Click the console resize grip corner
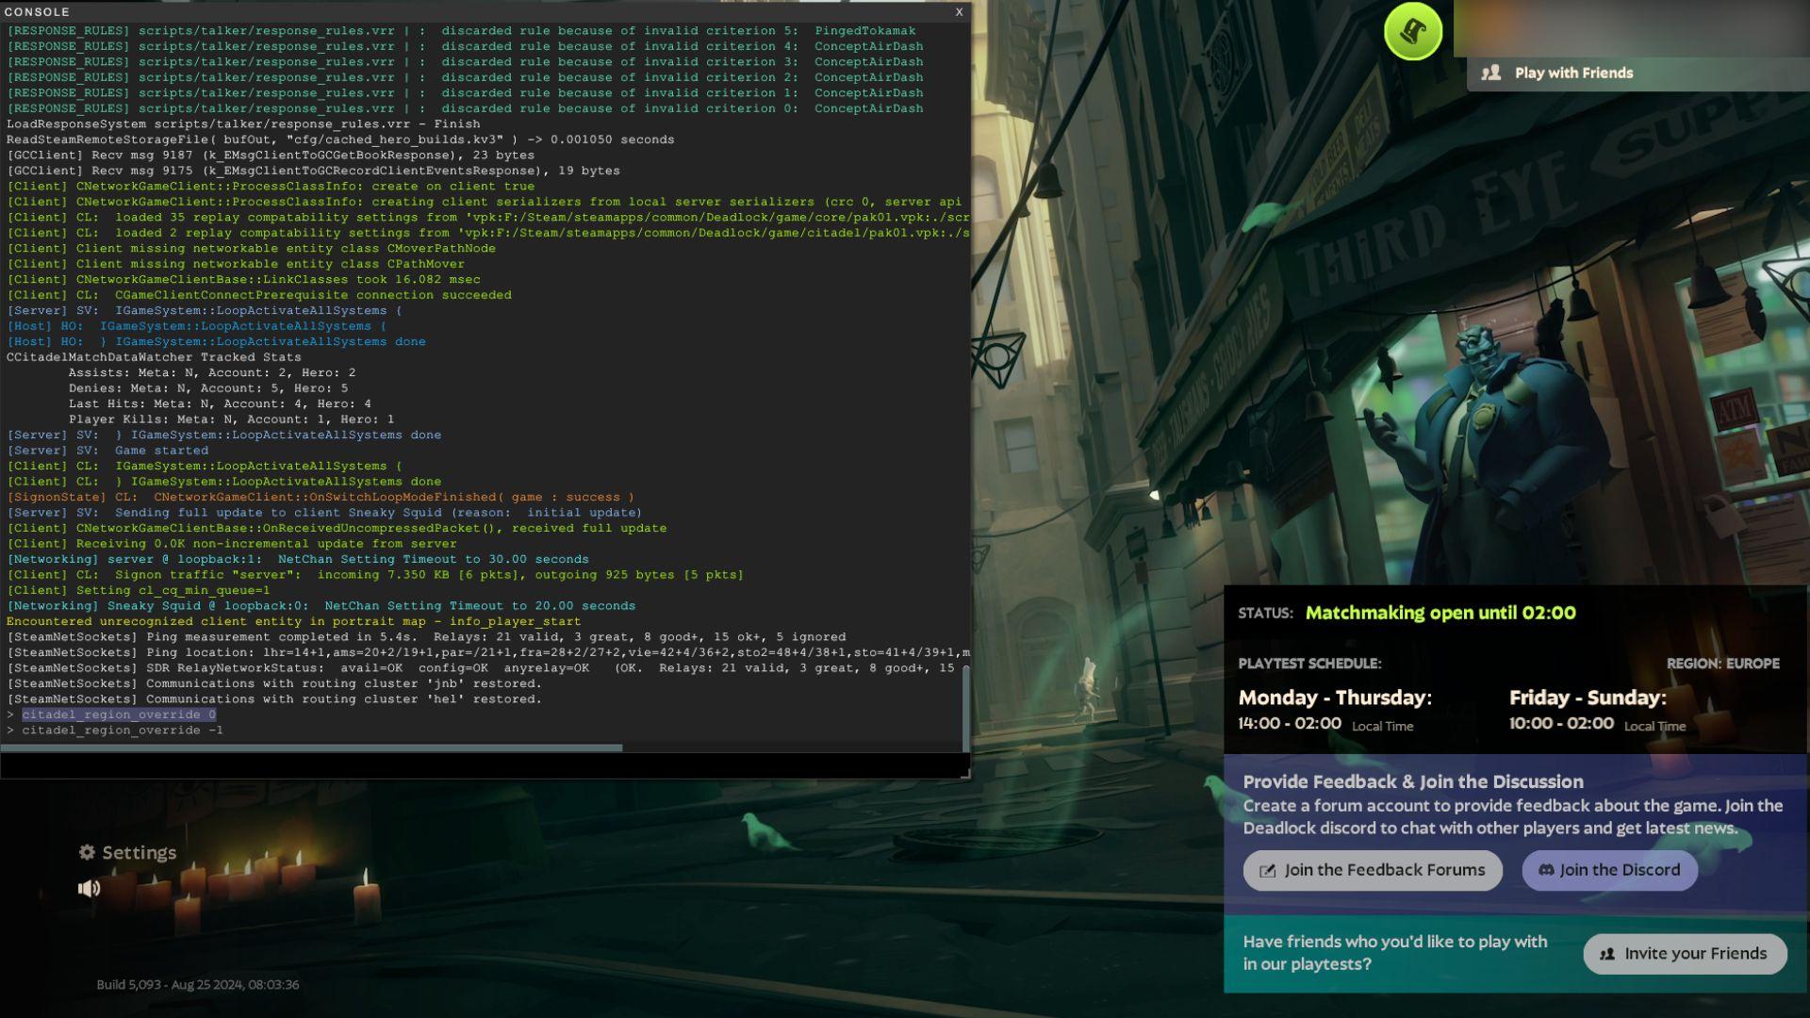This screenshot has width=1810, height=1018. point(964,773)
